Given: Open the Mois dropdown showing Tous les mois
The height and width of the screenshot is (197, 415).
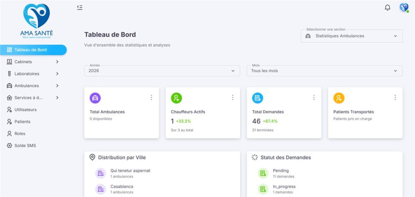Looking at the screenshot, I should tap(325, 71).
